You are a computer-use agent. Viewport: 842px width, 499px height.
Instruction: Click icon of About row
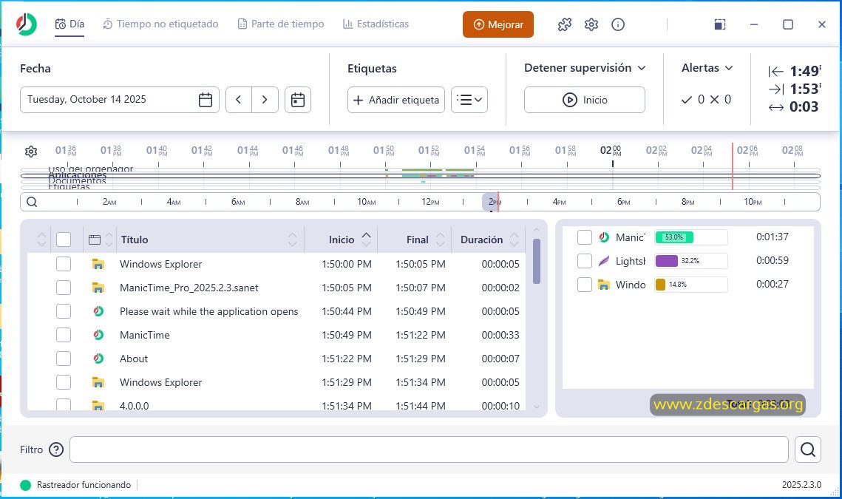point(98,359)
